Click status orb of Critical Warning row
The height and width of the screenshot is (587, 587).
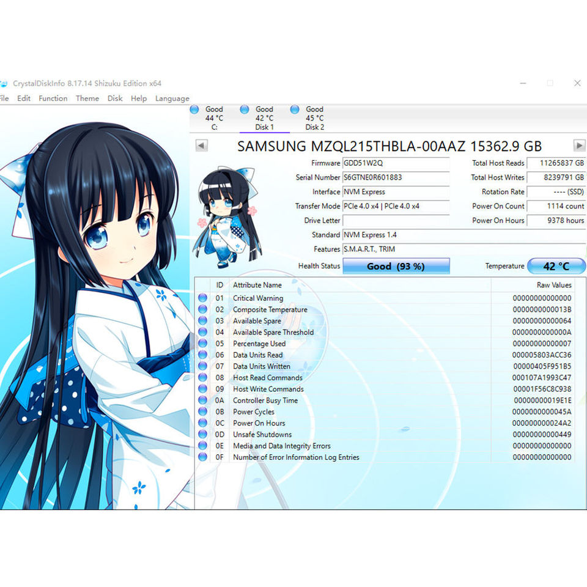202,298
